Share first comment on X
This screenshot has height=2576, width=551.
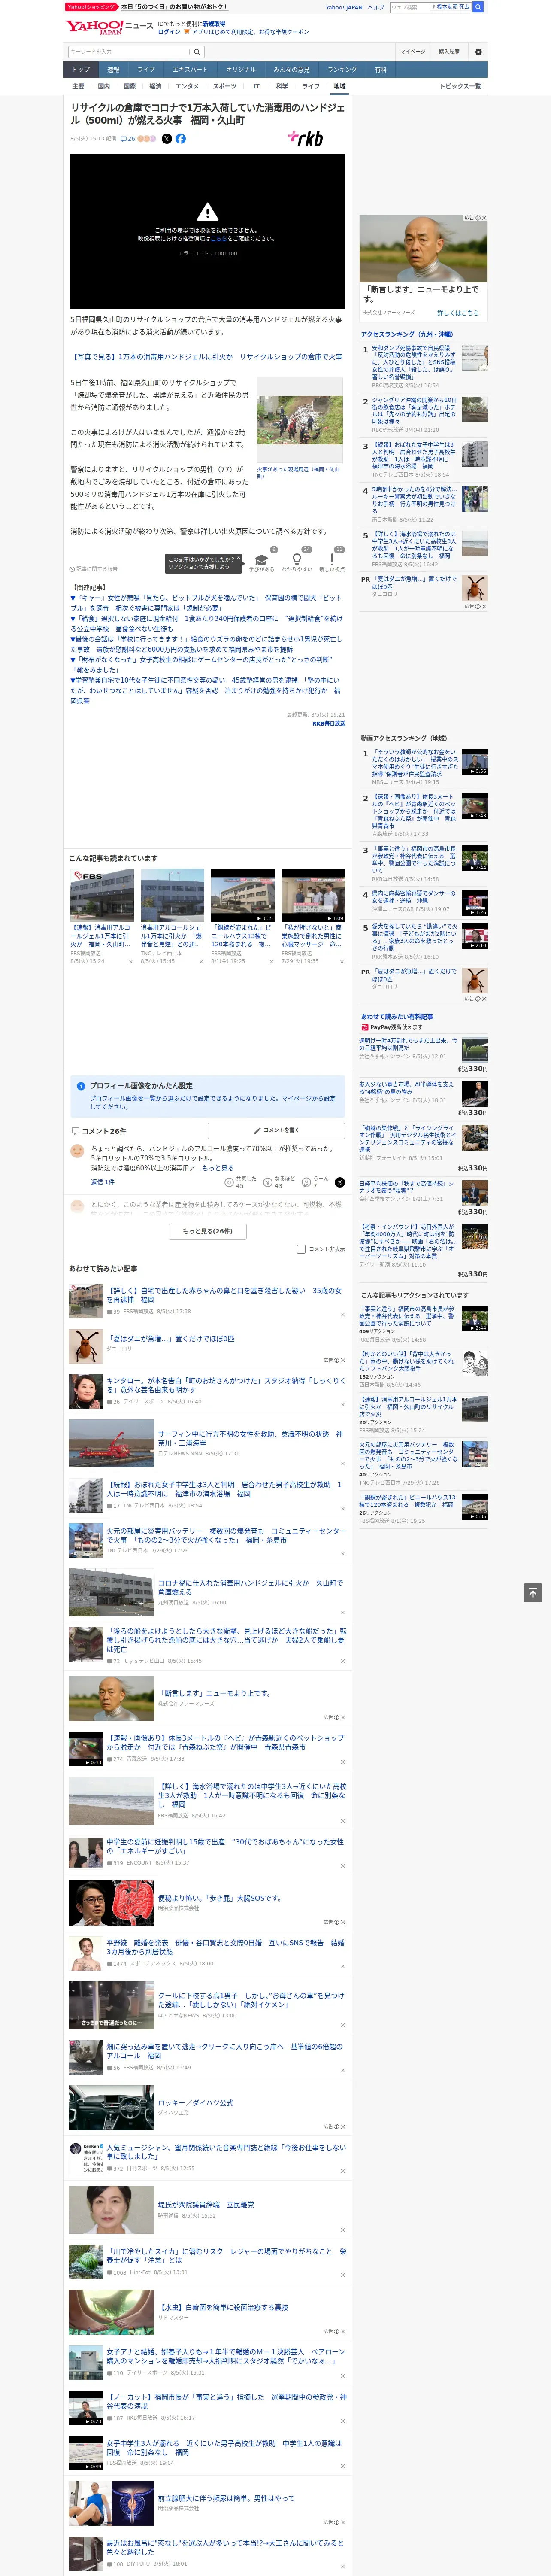[340, 1182]
